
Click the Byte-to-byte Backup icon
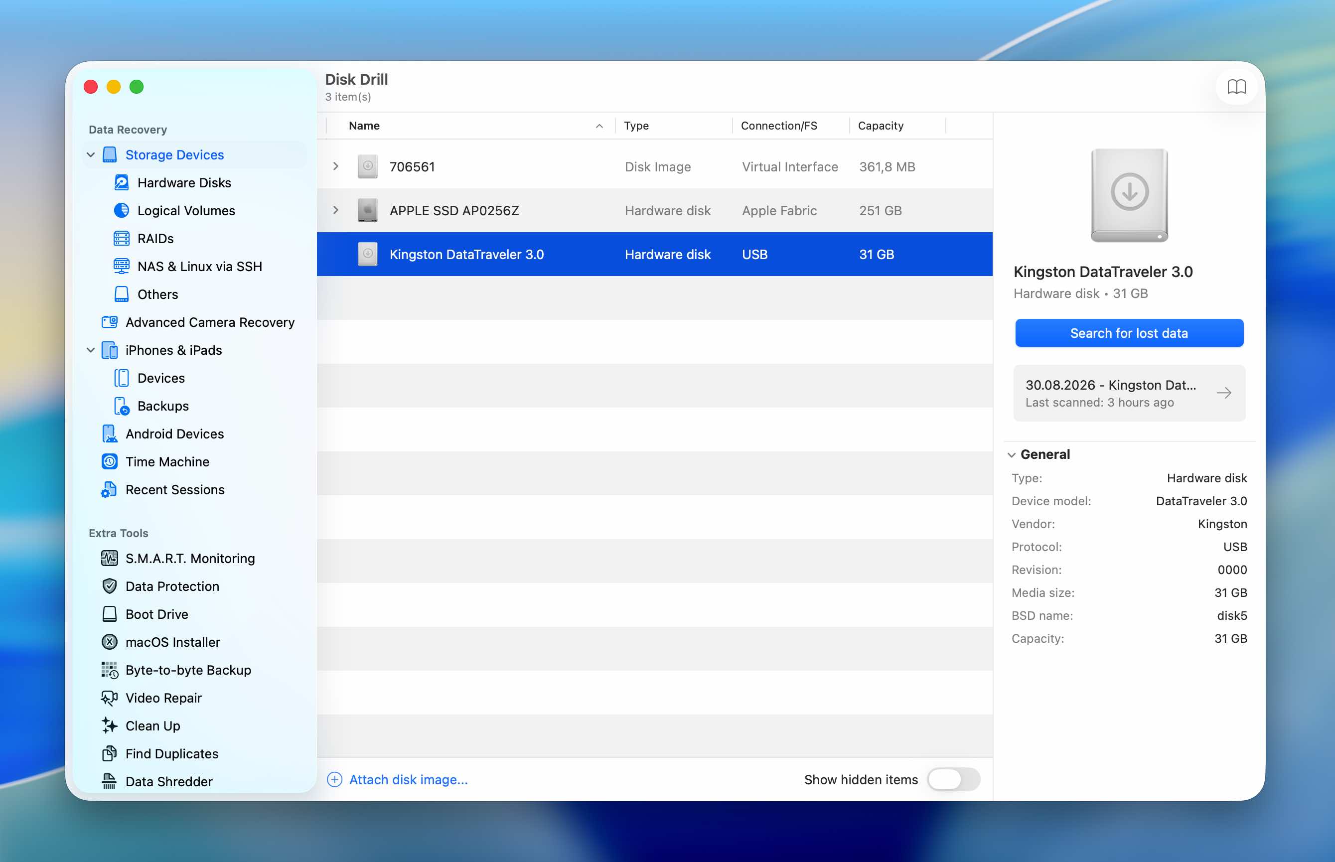click(110, 670)
